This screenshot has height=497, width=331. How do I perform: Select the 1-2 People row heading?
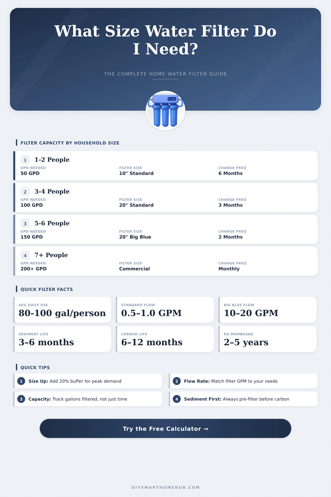pos(52,160)
